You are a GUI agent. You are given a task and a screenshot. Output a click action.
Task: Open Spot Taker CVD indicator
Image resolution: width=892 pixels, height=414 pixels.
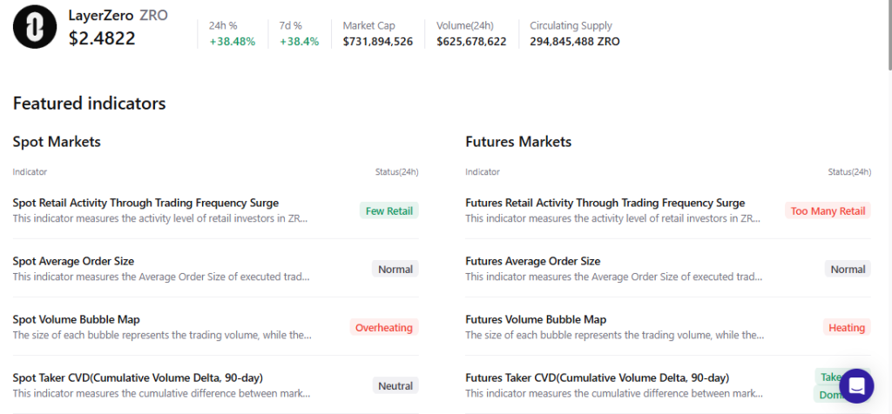point(138,377)
